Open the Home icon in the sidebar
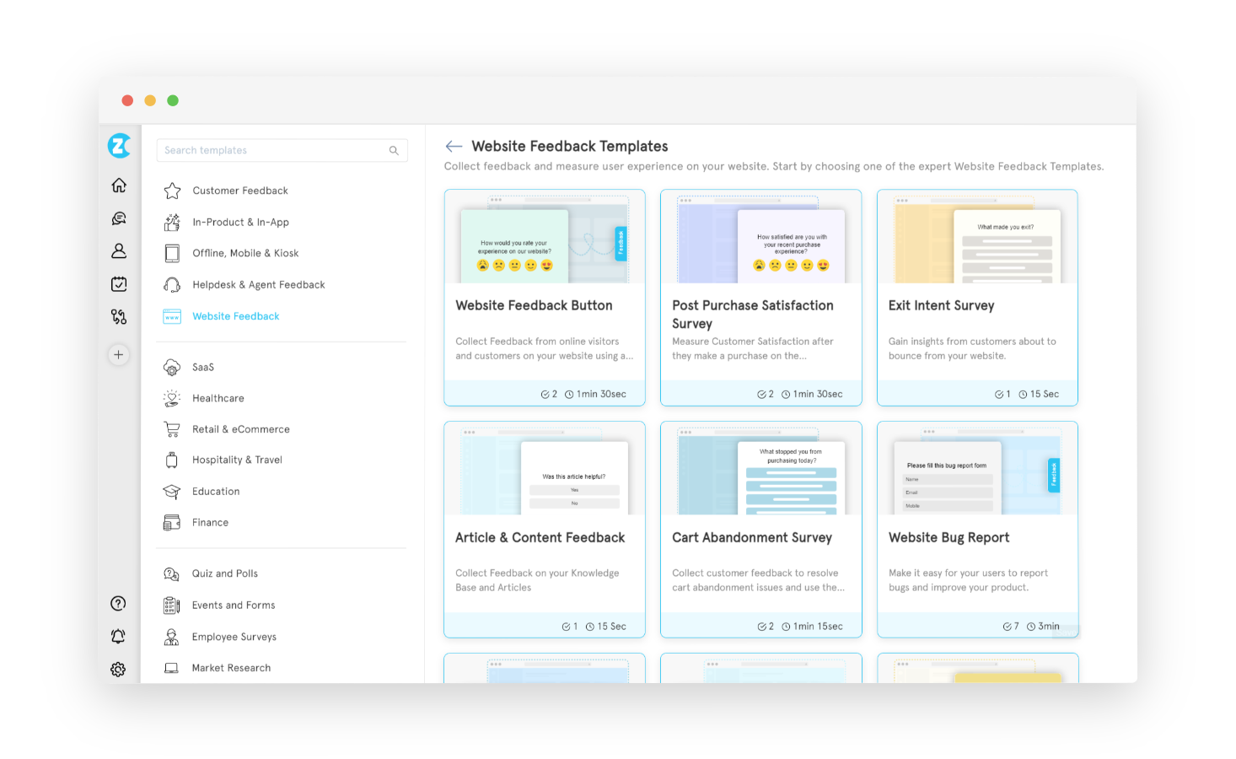Image resolution: width=1236 pixels, height=759 pixels. point(118,185)
